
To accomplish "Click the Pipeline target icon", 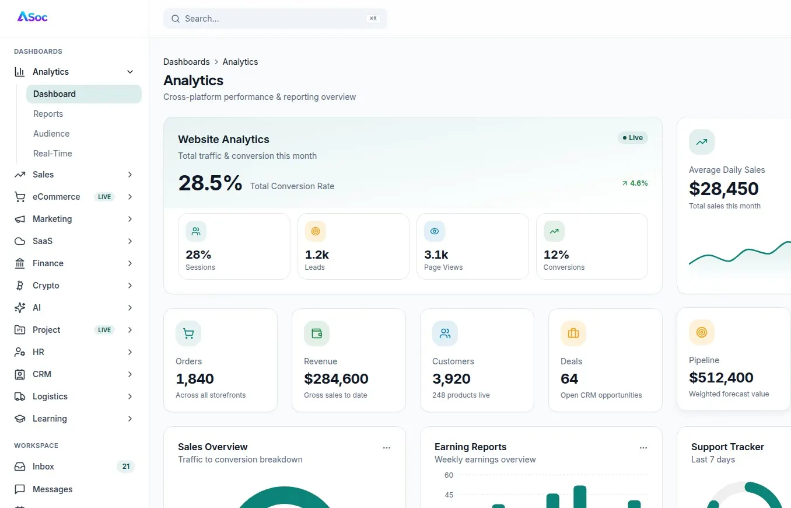I will (x=702, y=332).
